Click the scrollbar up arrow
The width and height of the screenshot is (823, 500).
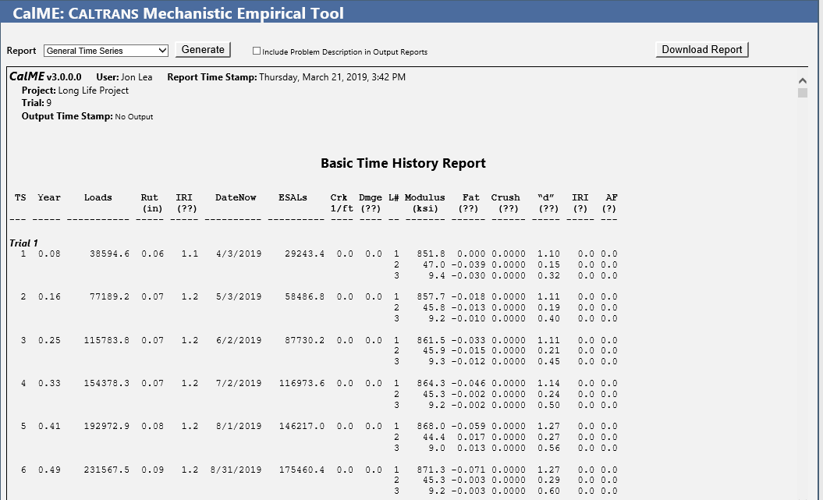point(802,80)
